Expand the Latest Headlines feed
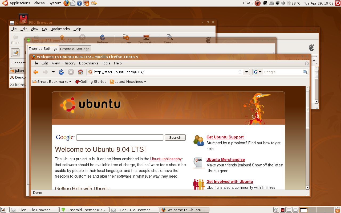 (x=128, y=81)
